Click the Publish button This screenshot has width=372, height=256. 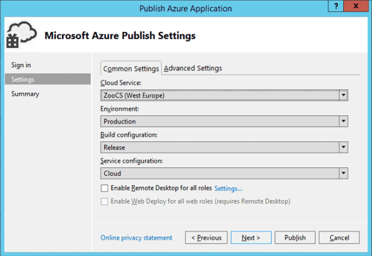[295, 237]
